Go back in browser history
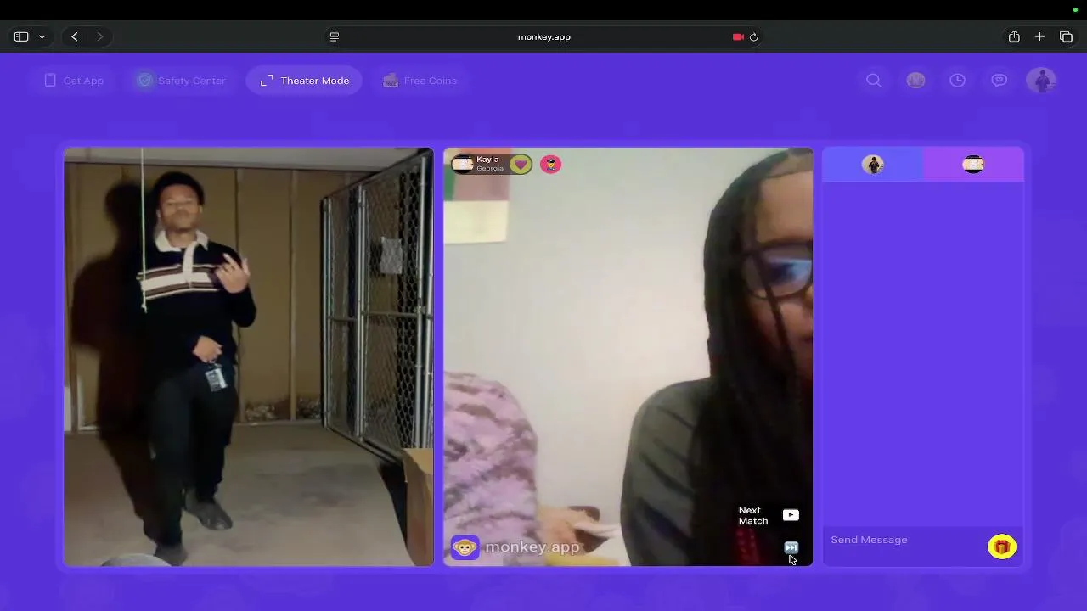The height and width of the screenshot is (611, 1087). (75, 36)
